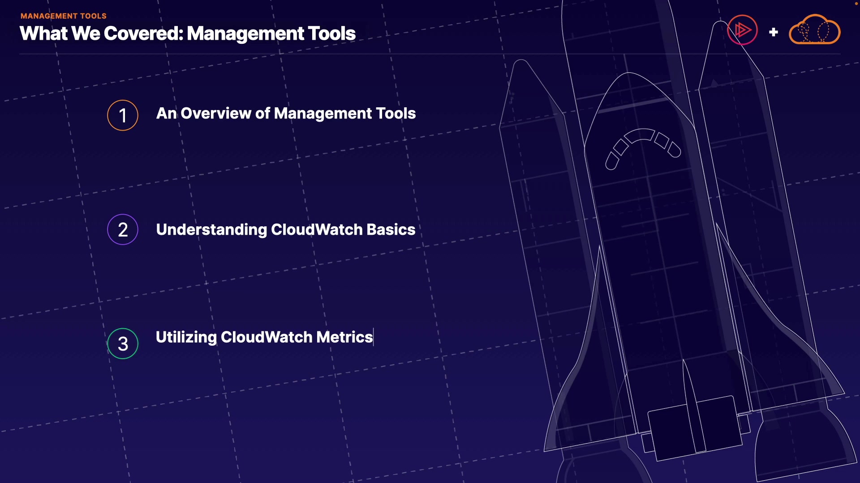Screen dimensions: 860x483
Task: Click the text cursor after 'Metrics'
Action: click(374, 337)
